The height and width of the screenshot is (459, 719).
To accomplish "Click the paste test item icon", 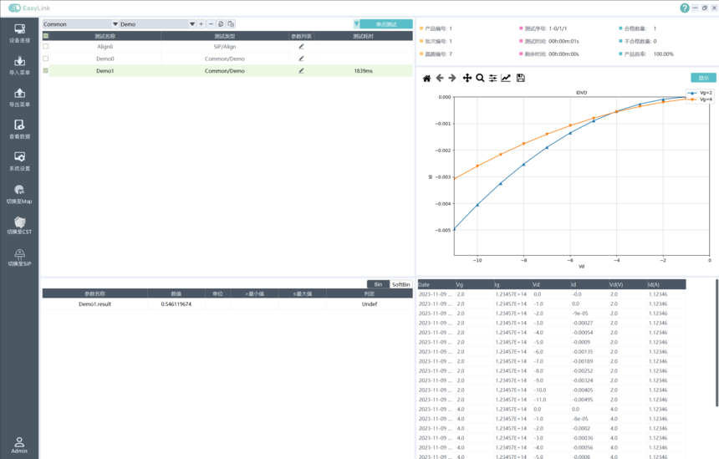I will pyautogui.click(x=231, y=24).
